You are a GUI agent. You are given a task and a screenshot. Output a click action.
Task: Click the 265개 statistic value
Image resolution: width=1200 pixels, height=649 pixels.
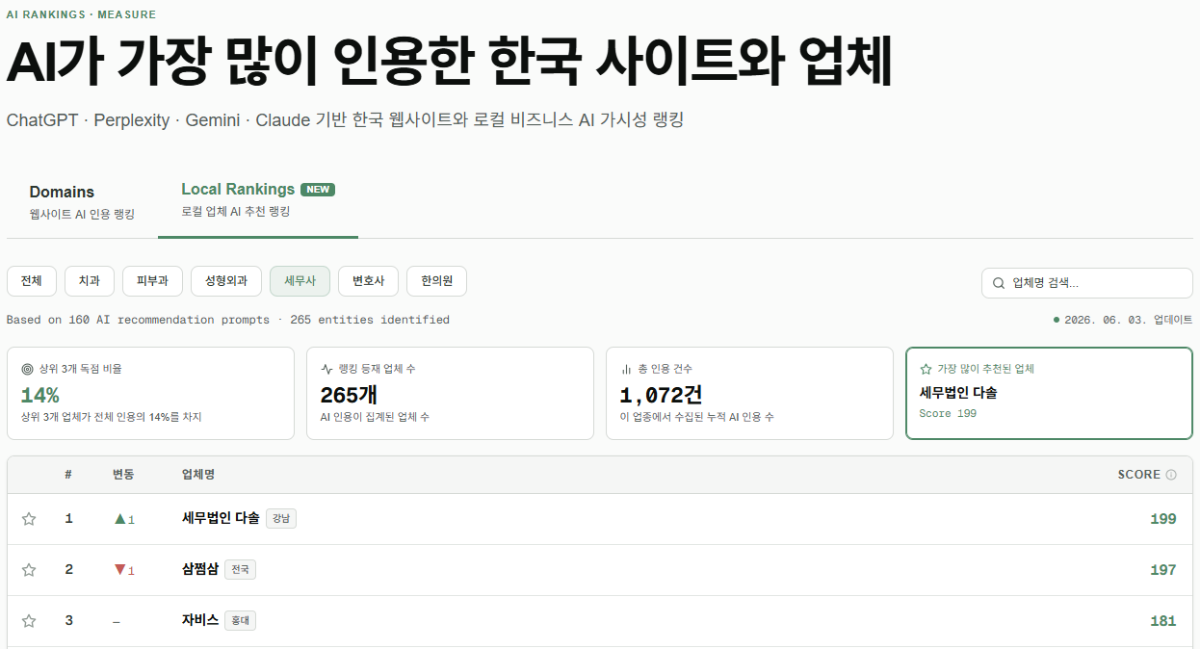pos(349,395)
